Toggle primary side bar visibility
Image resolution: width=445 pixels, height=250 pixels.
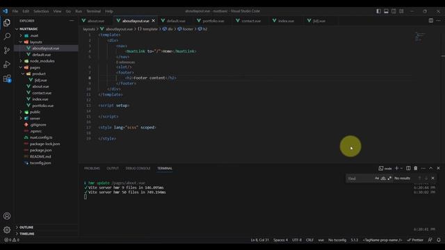[x=378, y=11]
